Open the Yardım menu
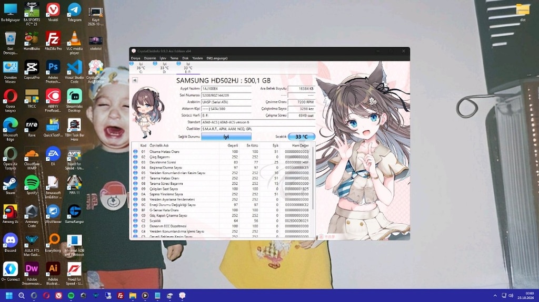539x302 pixels. (x=197, y=58)
